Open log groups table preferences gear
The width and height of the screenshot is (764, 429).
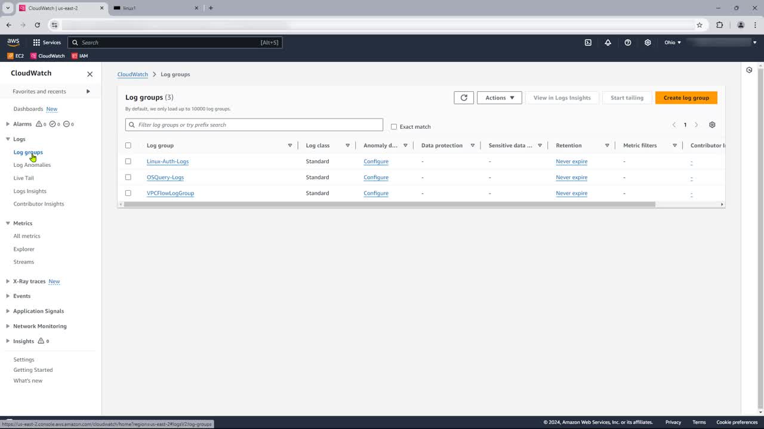pos(712,125)
